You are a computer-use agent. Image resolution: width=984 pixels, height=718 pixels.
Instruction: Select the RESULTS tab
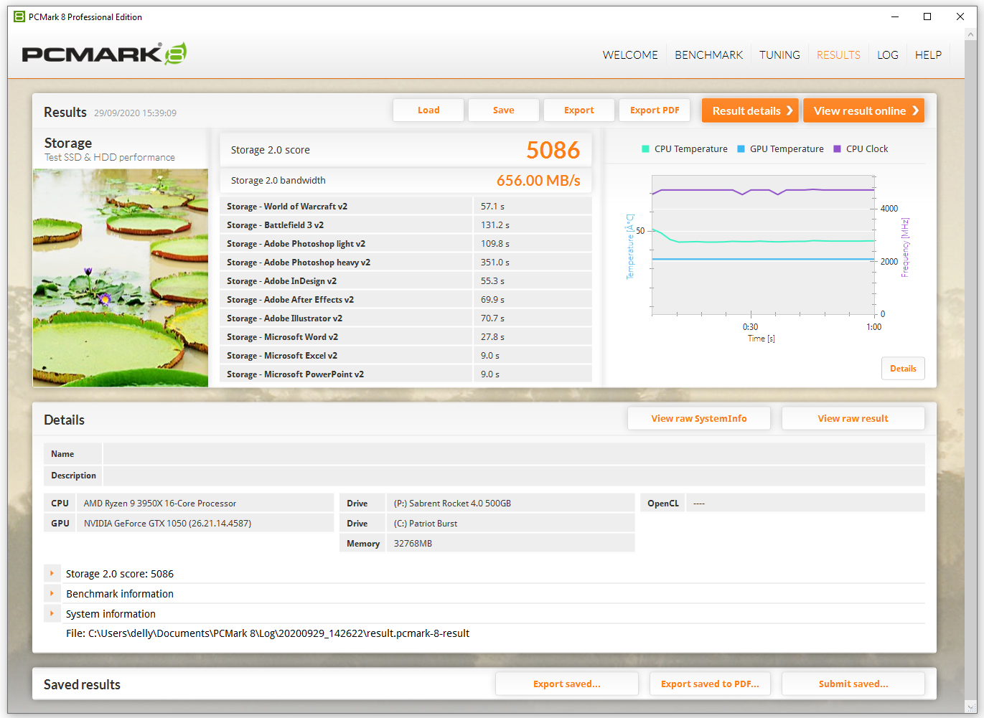coord(838,55)
